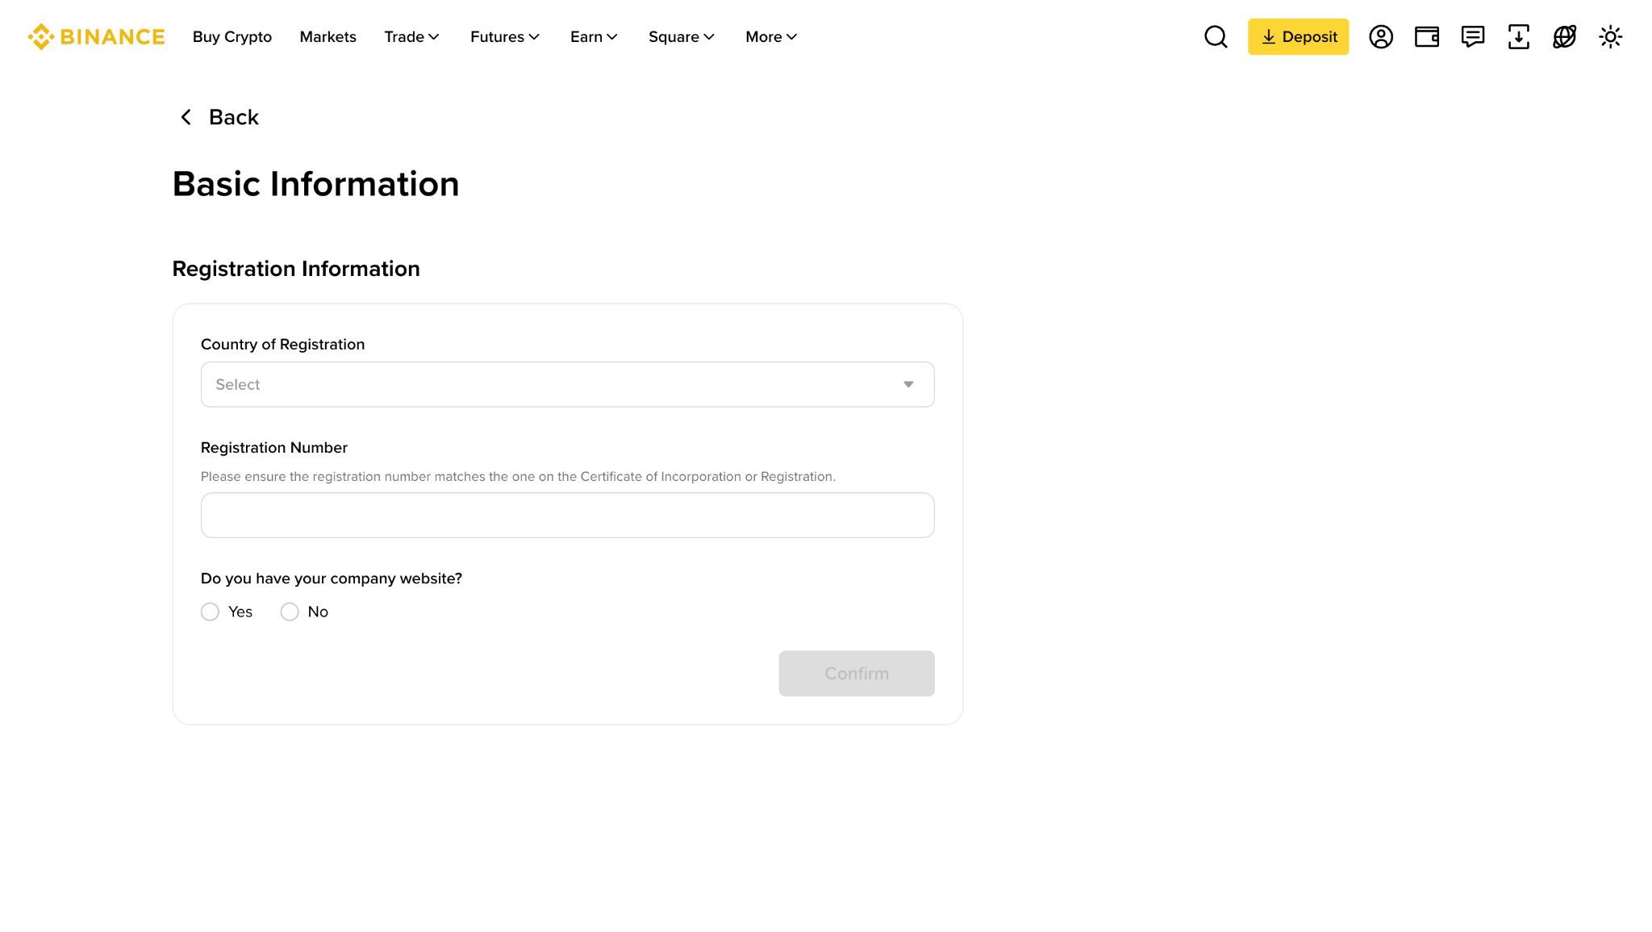1652x932 pixels.
Task: Select the Yes radio button
Action: coord(210,612)
